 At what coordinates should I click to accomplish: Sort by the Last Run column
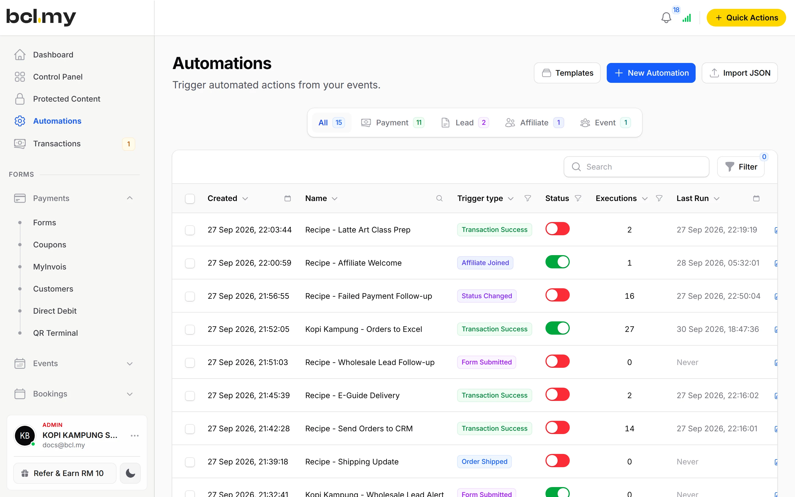point(698,198)
